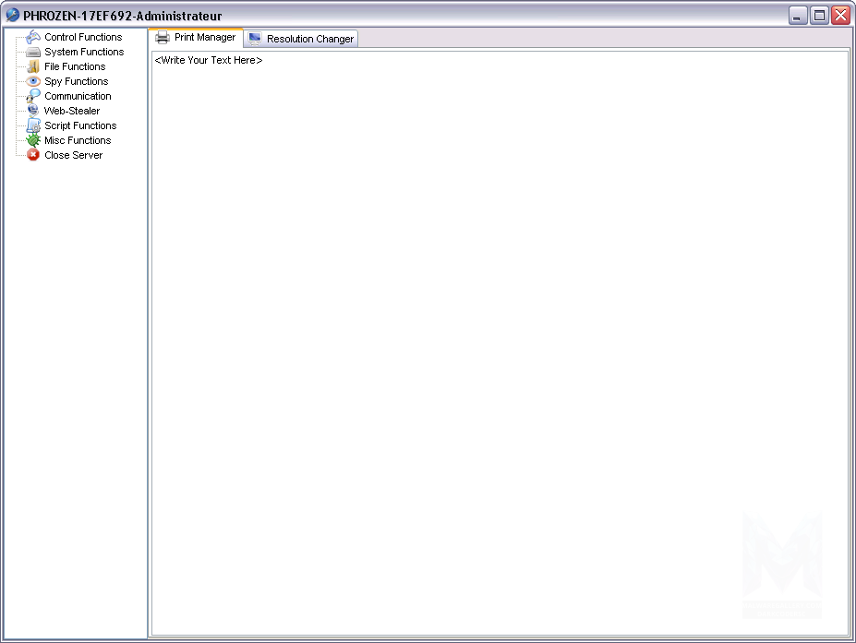Click the monitor icon on Resolution Changer tab

[x=255, y=39]
